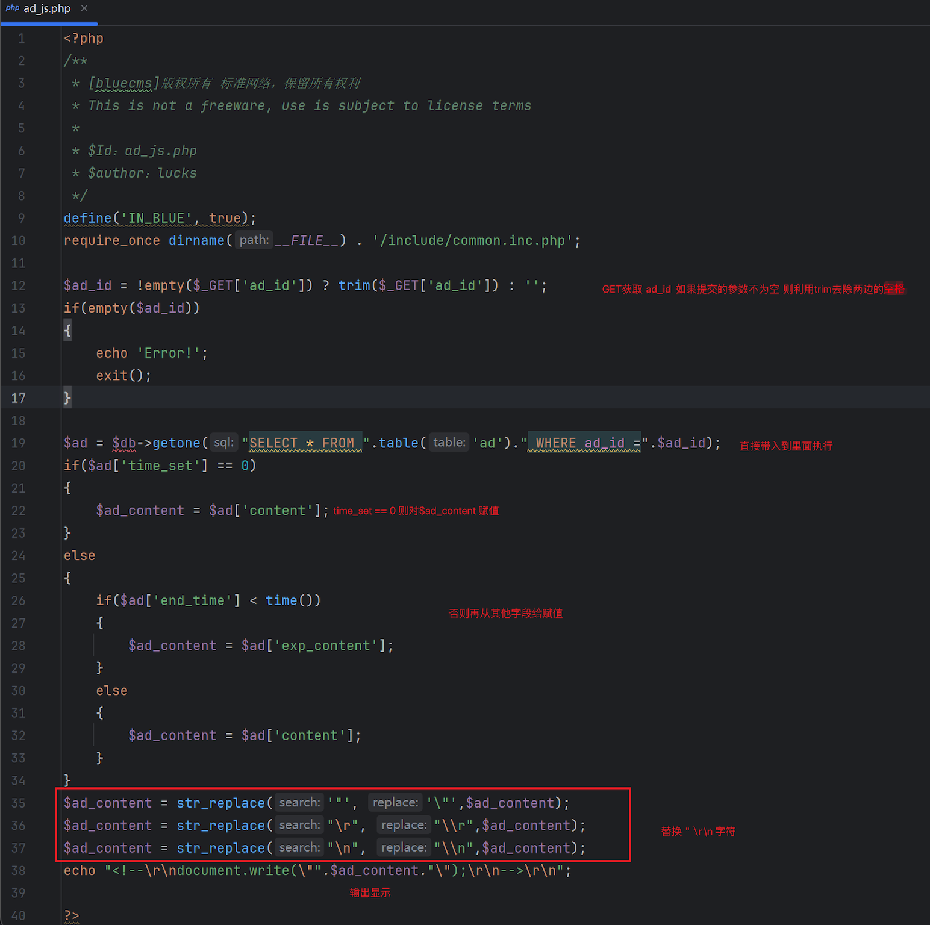Click the trim function on line 12
The width and height of the screenshot is (930, 925).
point(354,286)
